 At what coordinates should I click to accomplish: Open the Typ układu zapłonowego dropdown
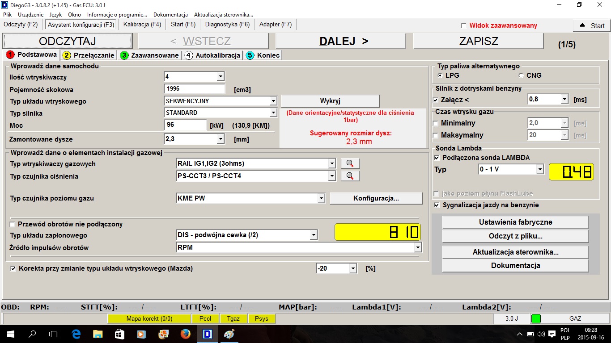(x=314, y=235)
